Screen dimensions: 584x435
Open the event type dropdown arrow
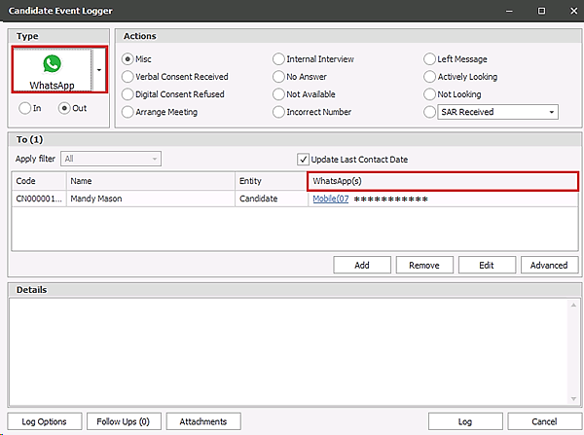98,69
